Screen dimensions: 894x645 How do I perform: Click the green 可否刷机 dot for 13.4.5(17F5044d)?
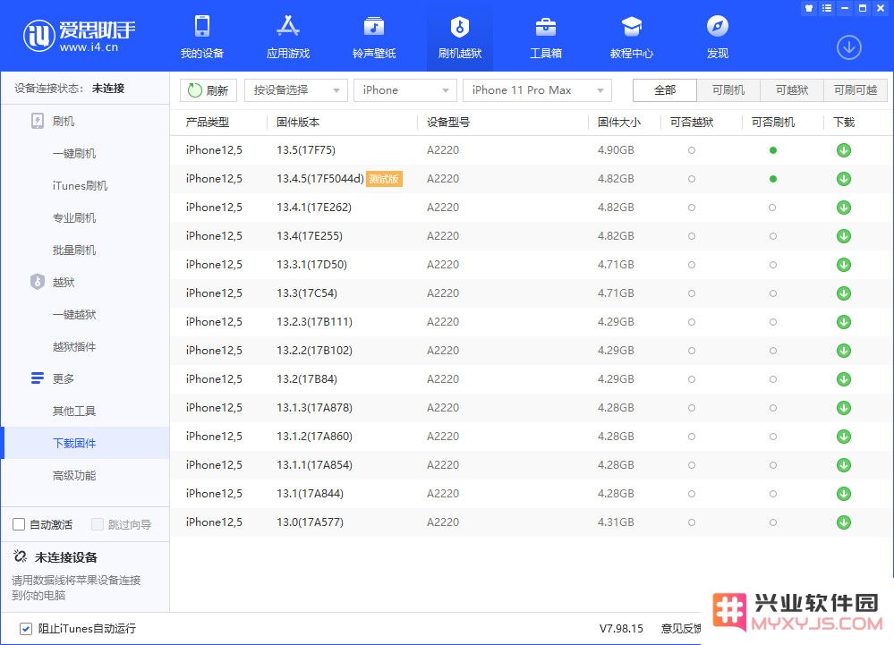(x=772, y=179)
